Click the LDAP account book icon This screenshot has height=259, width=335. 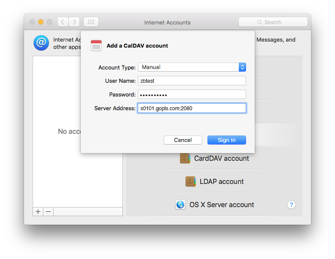191,181
